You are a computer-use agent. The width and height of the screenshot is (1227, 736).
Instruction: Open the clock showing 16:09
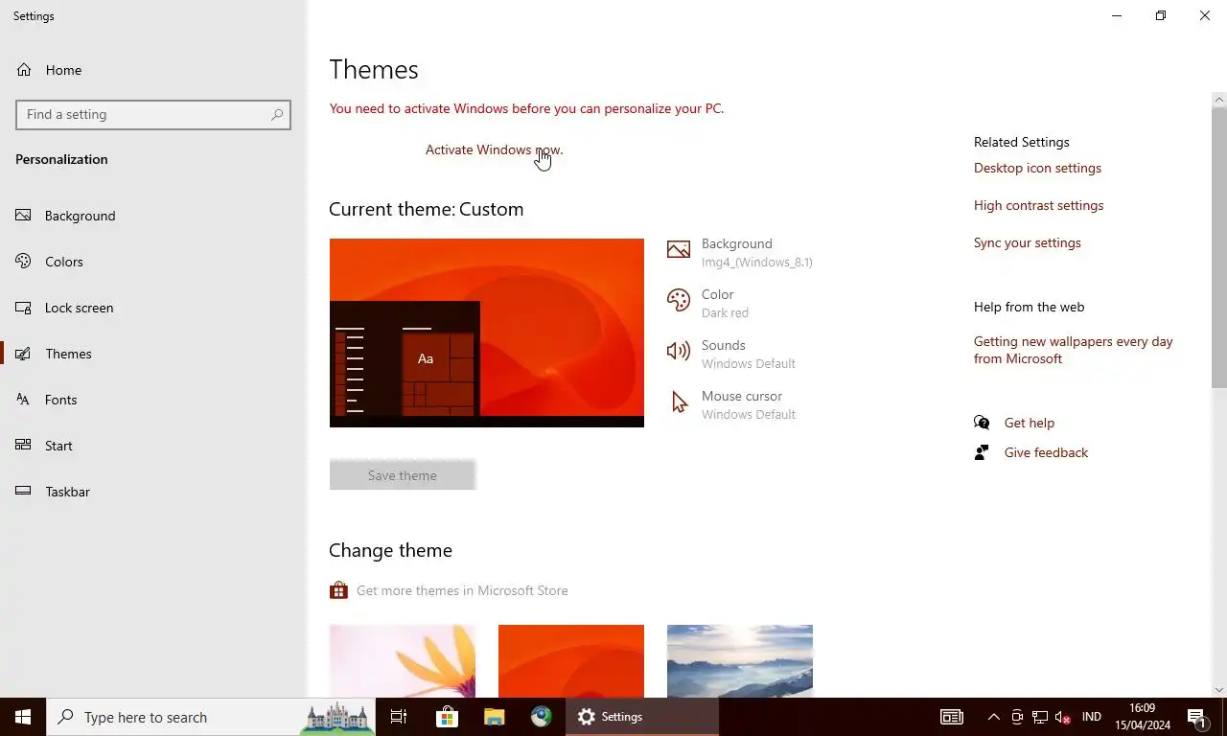[1143, 717]
